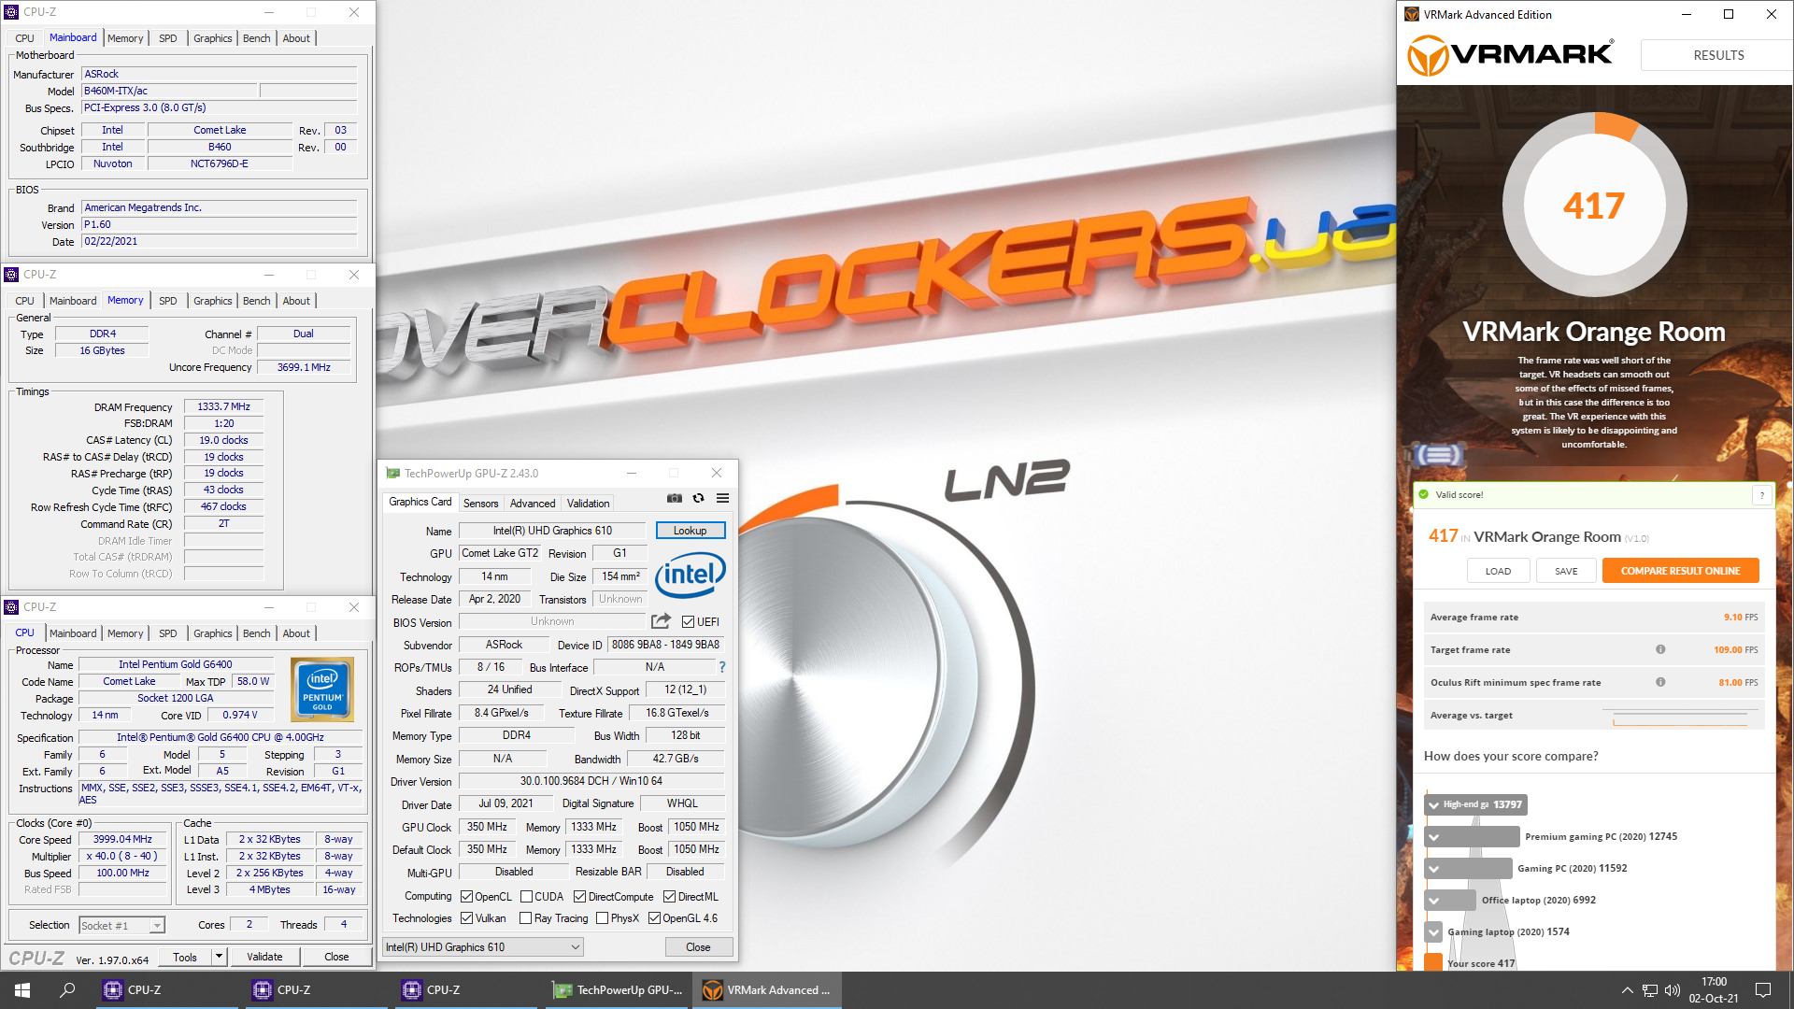The image size is (1794, 1009).
Task: Toggle the Ray Tracing checkbox
Action: (x=526, y=917)
